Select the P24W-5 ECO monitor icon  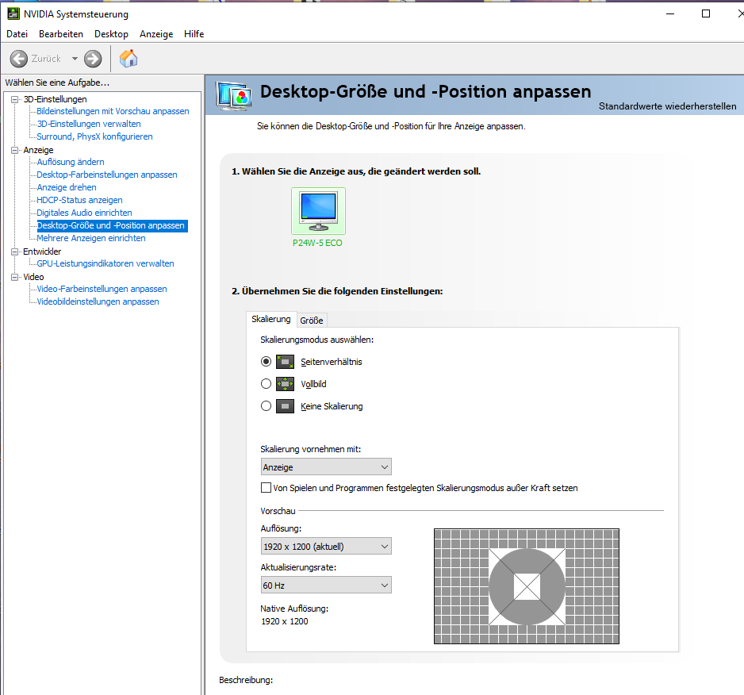point(318,211)
